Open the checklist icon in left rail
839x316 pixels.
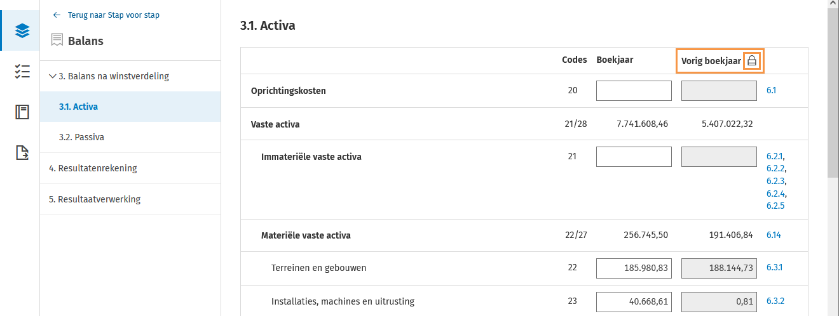(22, 72)
